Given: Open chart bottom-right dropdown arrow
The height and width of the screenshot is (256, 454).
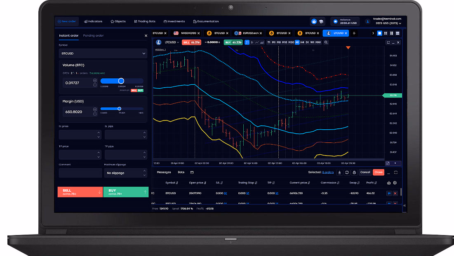Looking at the screenshot, I should [x=395, y=163].
